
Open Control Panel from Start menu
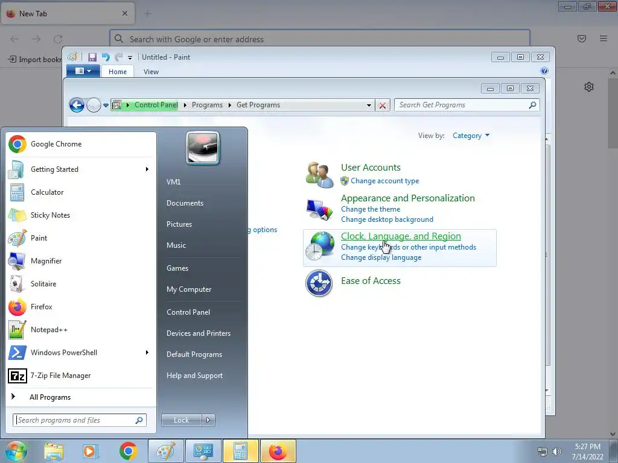[x=188, y=312]
